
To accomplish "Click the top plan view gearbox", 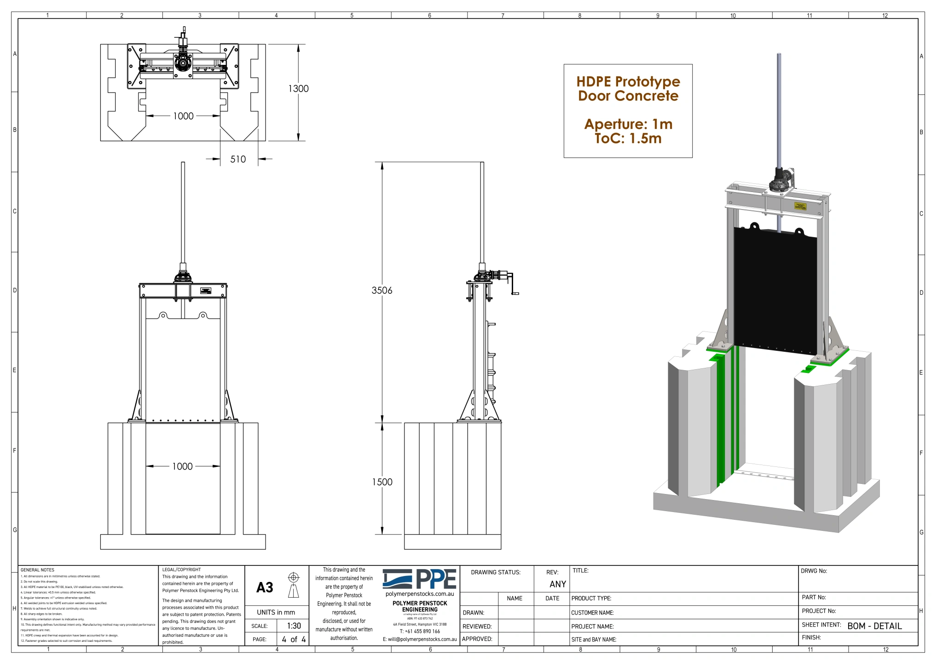I will click(183, 63).
